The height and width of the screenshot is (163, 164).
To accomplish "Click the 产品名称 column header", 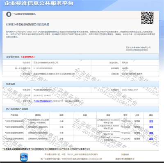I will (x=14, y=115).
